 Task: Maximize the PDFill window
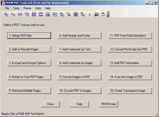(x=151, y=3)
